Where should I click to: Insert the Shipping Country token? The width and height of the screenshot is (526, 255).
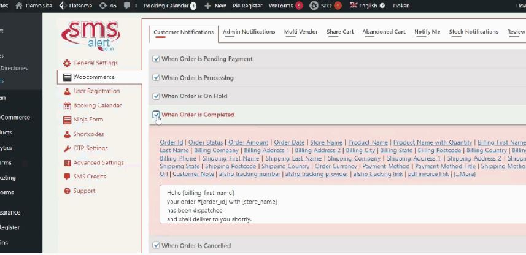tap(285, 166)
